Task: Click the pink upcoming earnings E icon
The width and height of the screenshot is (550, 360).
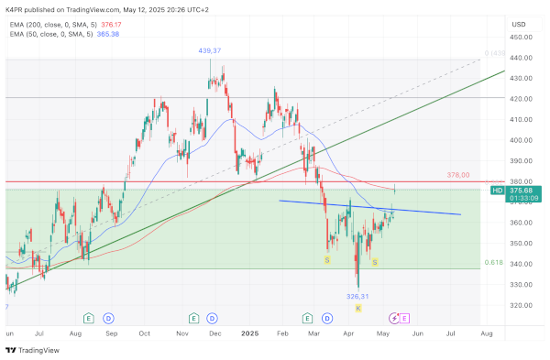Action: click(404, 318)
